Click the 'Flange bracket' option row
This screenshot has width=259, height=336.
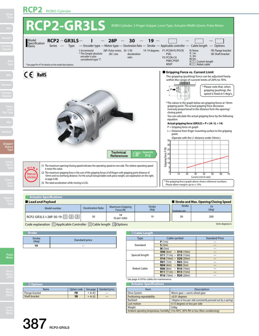click(70, 293)
